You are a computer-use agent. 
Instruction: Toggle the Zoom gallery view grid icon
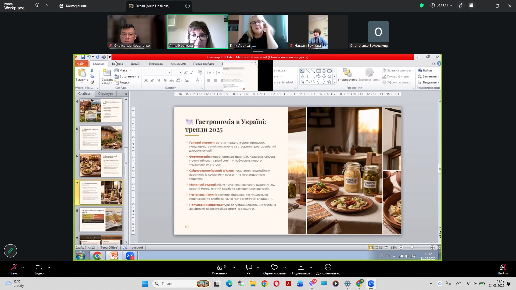point(471,6)
